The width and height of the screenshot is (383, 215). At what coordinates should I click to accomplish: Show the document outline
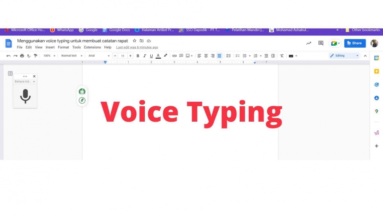point(10,73)
